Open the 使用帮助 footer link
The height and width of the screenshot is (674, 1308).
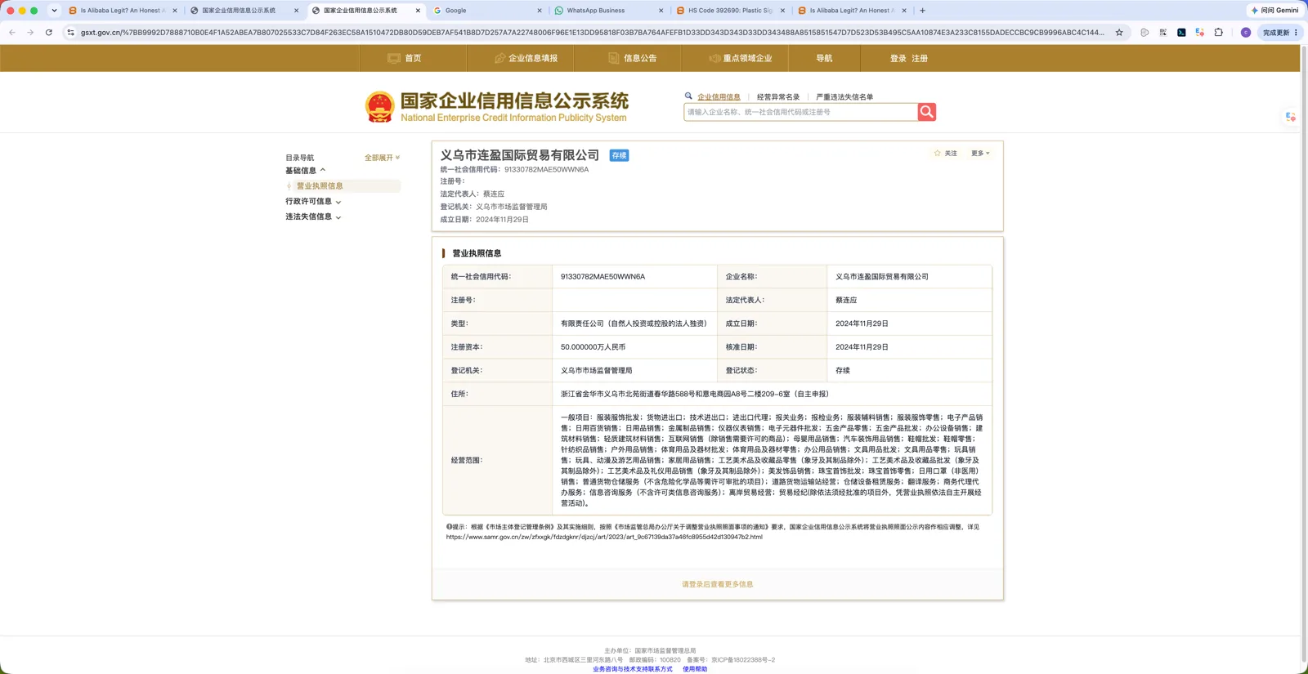click(x=695, y=669)
